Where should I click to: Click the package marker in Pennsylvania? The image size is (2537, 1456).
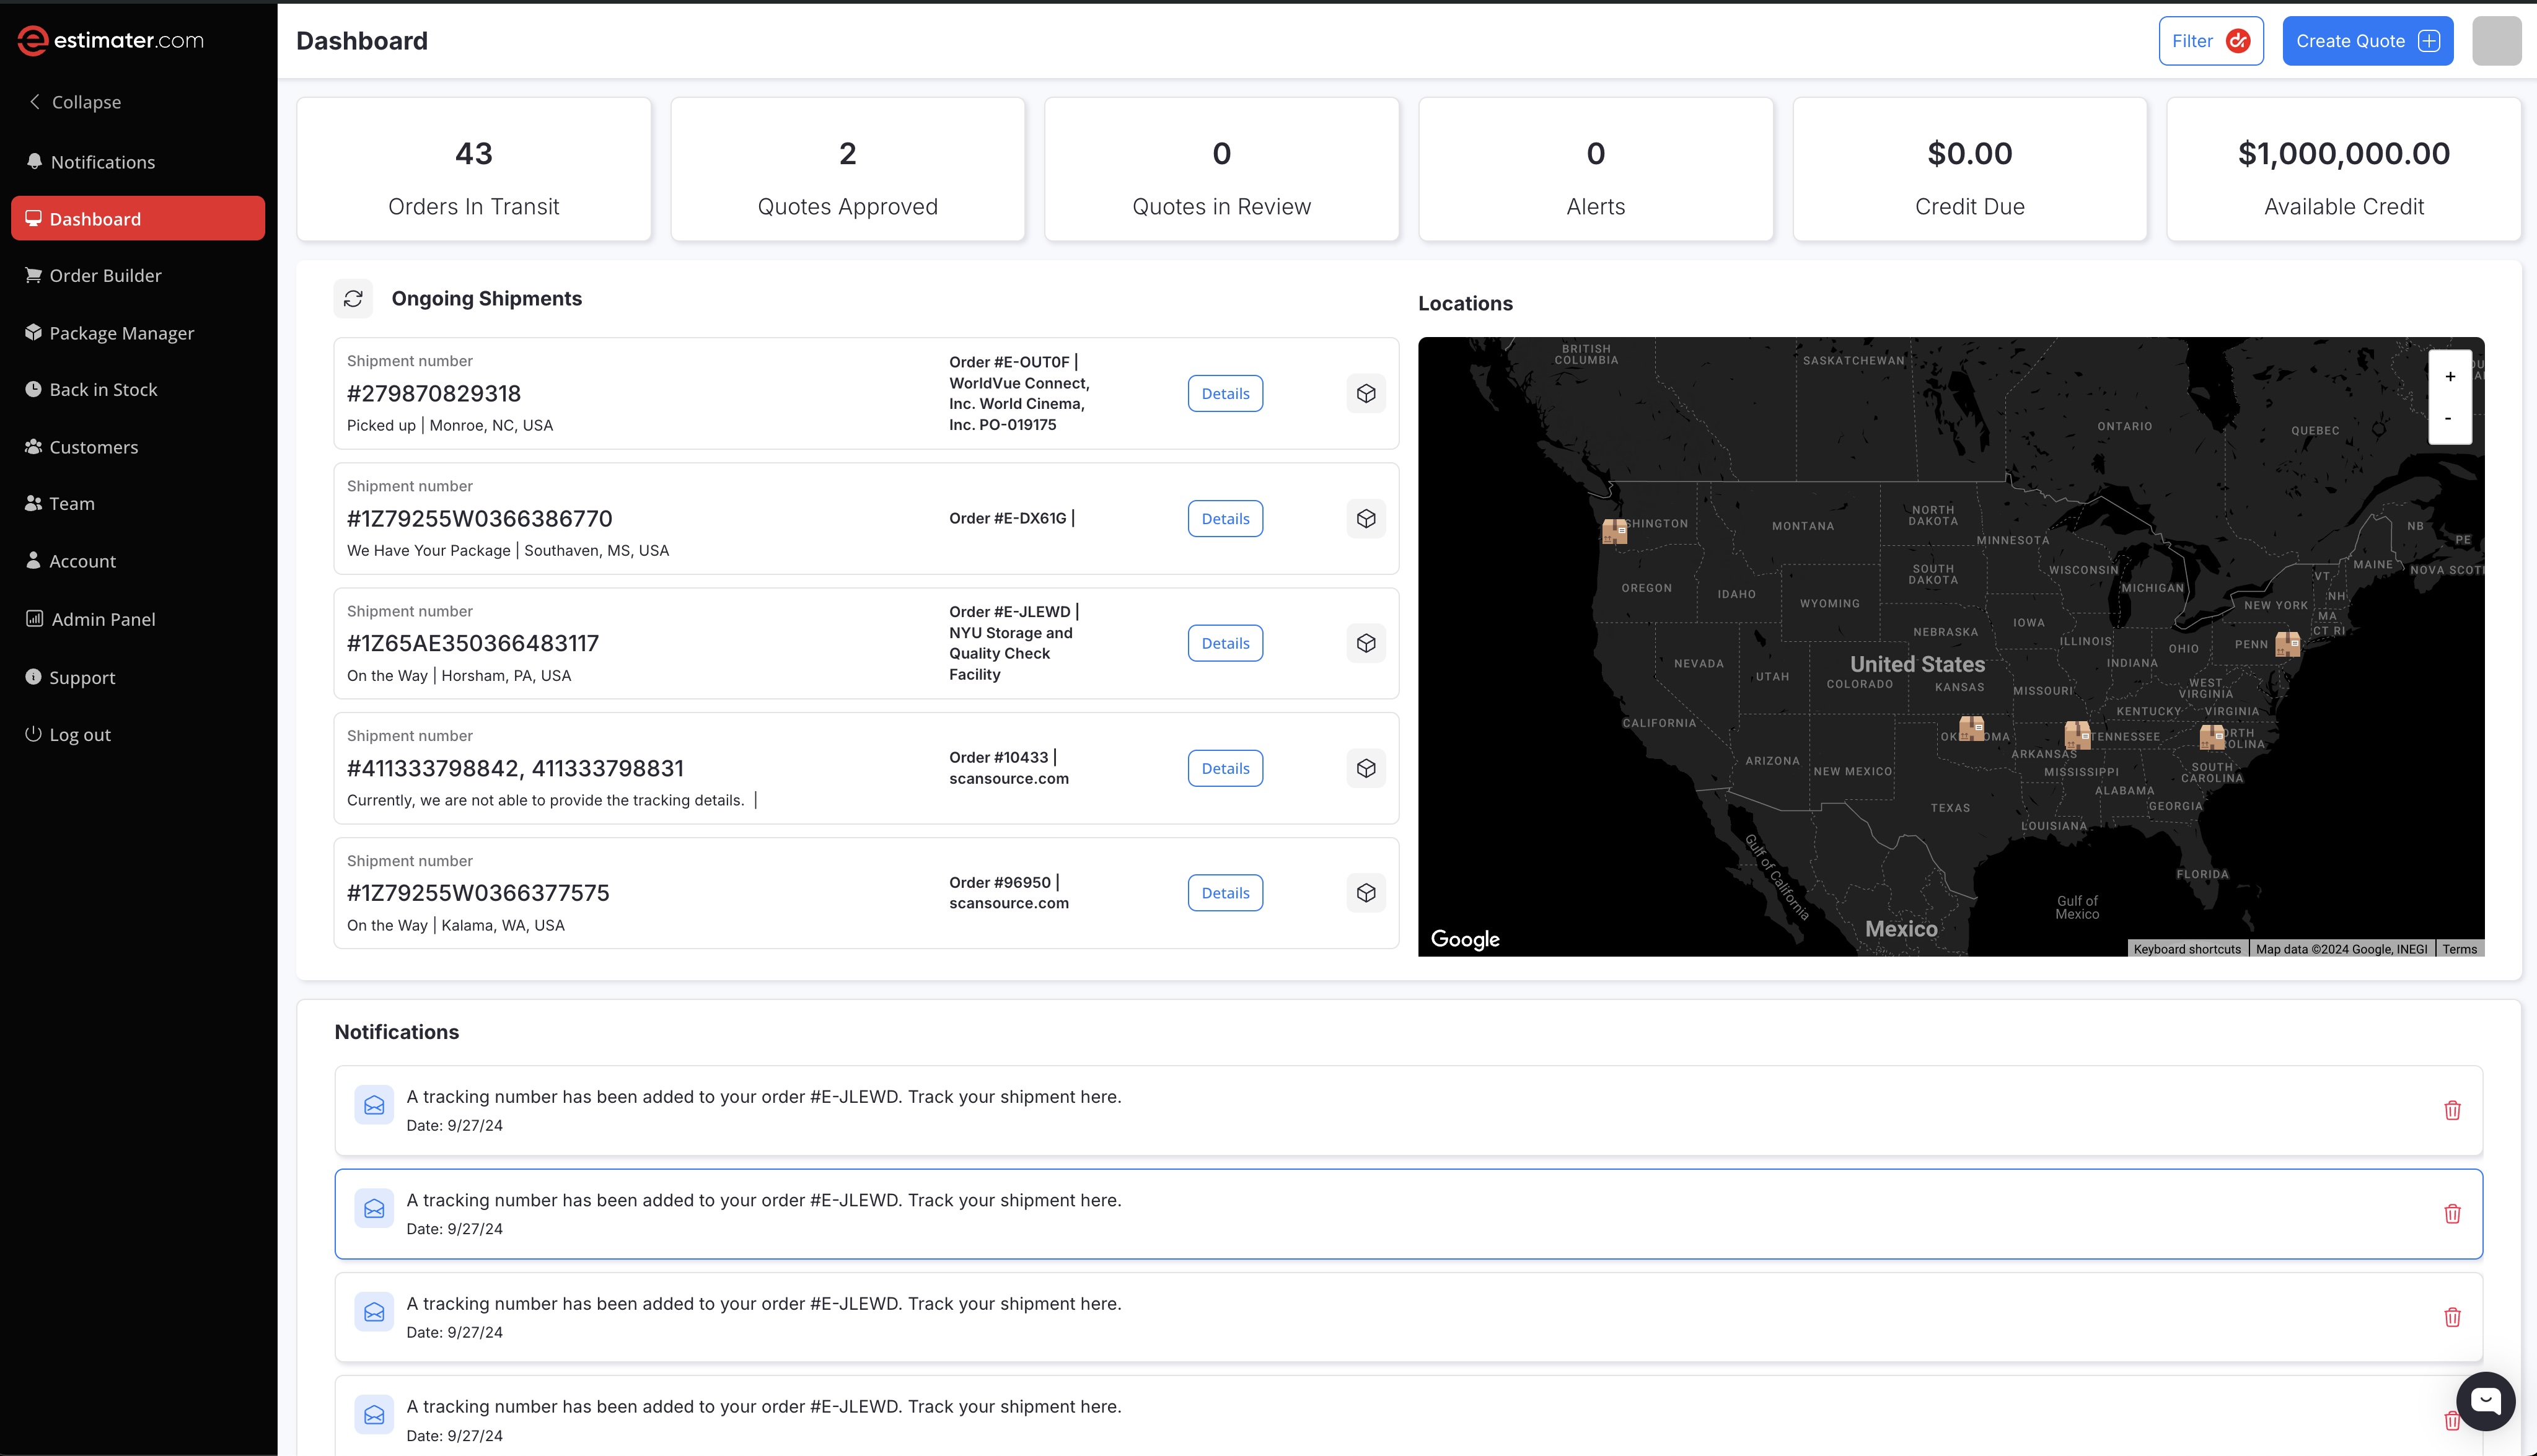click(x=2287, y=644)
